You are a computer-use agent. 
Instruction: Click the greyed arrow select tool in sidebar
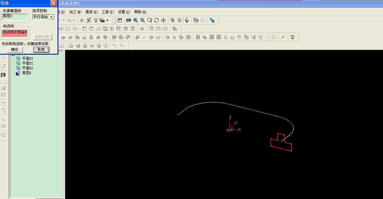(x=4, y=57)
